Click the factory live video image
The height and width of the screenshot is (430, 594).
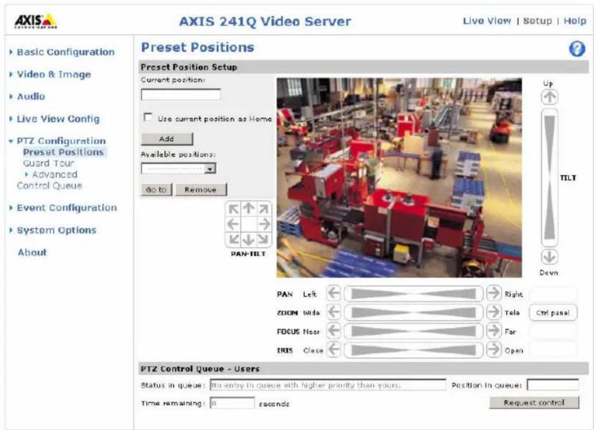(x=399, y=177)
